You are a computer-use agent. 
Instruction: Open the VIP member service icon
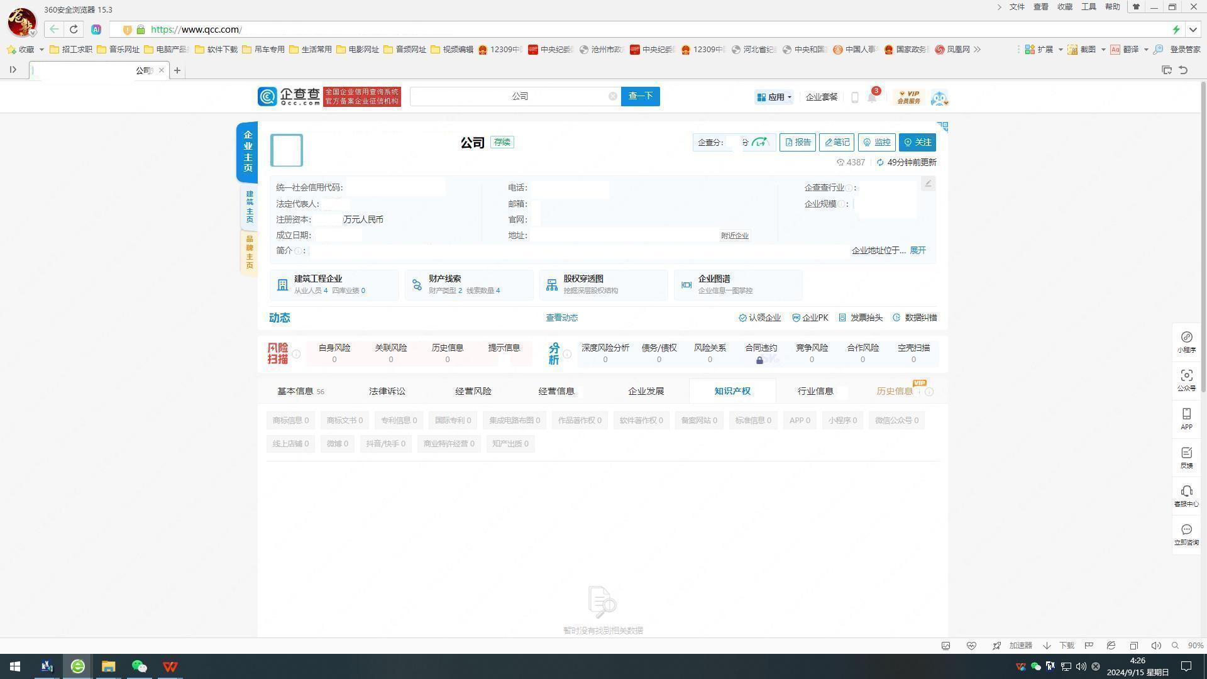[x=908, y=97]
